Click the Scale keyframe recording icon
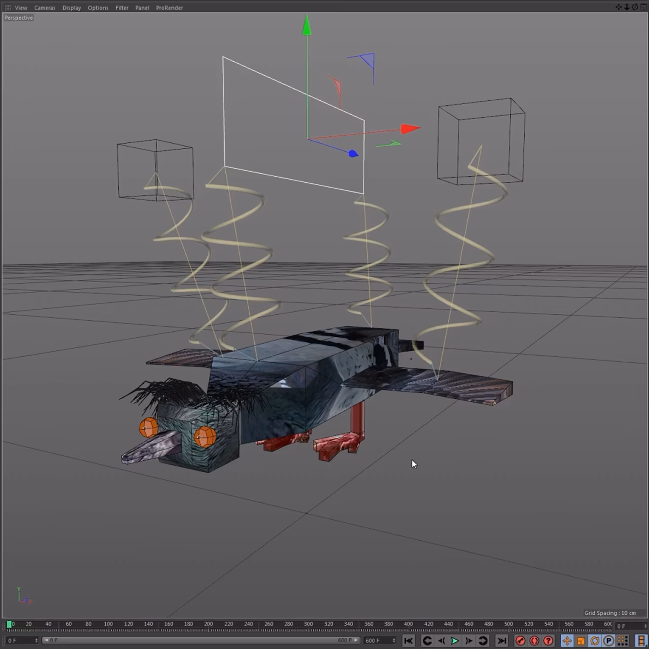This screenshot has height=649, width=649. 581,641
